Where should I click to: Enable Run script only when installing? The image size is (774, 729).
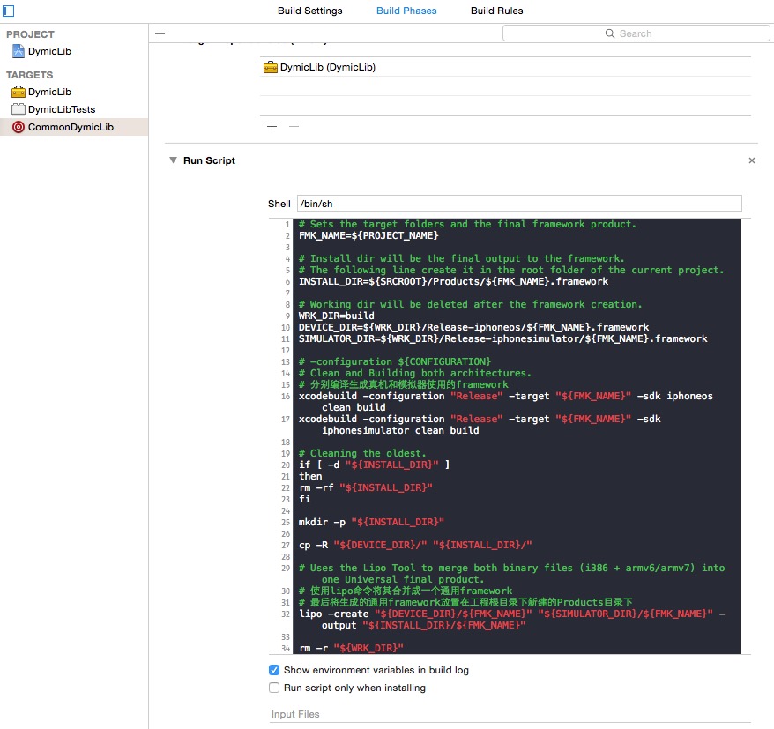[x=274, y=688]
